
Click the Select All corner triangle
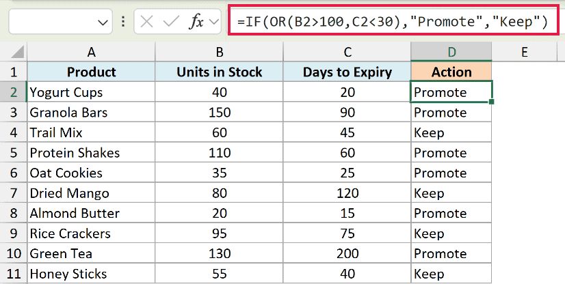[x=17, y=52]
